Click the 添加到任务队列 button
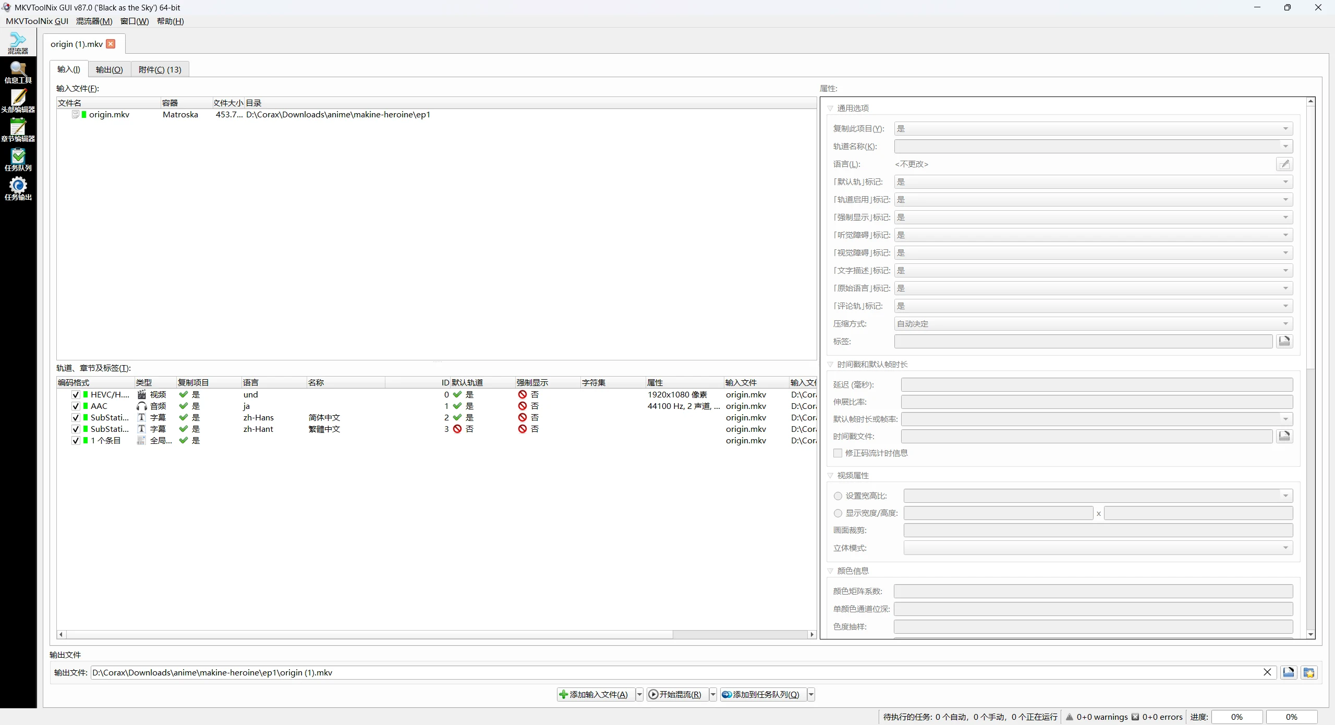Screen dimensions: 1335x725 click(x=763, y=694)
